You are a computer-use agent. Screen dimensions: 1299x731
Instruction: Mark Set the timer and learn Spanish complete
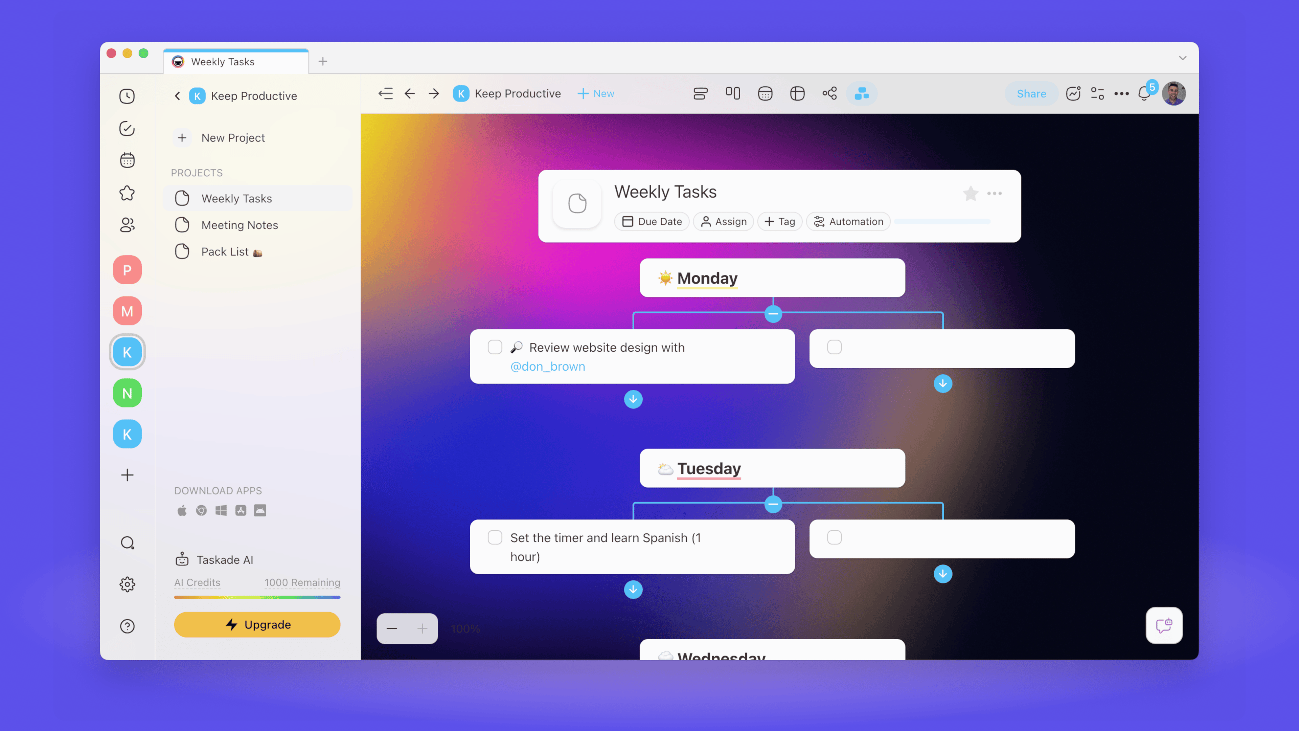coord(495,537)
